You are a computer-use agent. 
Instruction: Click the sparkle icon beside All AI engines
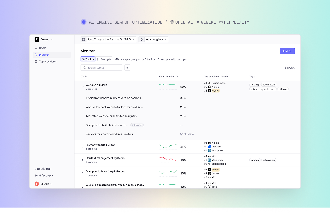(142, 39)
